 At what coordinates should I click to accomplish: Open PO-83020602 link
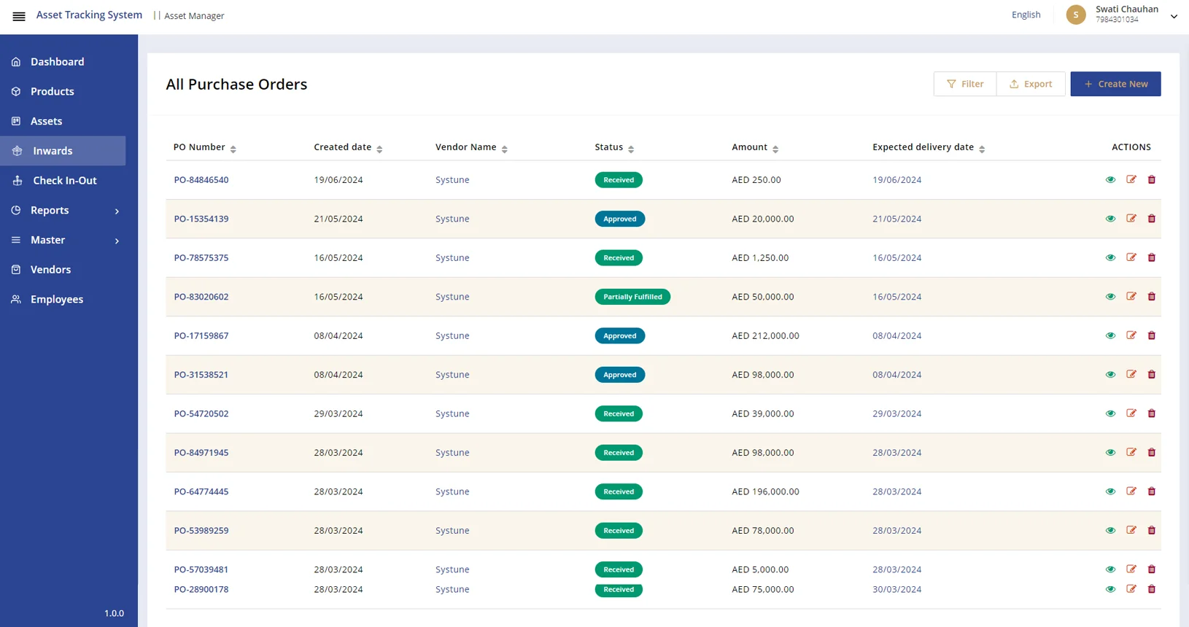(x=201, y=297)
